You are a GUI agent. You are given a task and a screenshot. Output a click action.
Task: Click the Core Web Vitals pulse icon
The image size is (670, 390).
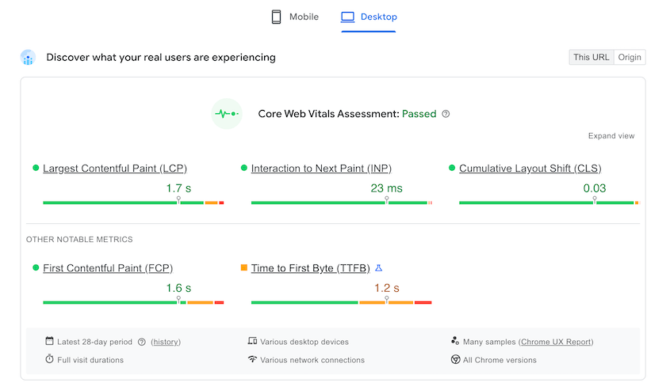tap(227, 114)
